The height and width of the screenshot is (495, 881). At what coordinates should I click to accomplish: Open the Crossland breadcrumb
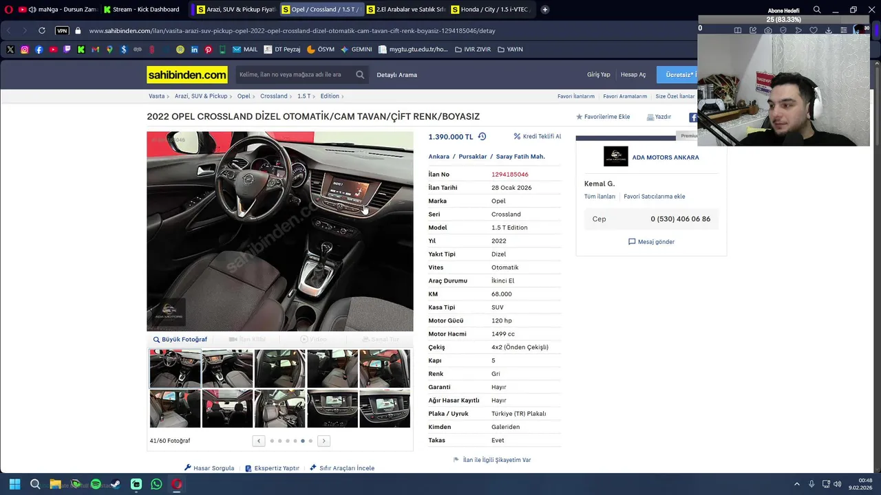(274, 96)
